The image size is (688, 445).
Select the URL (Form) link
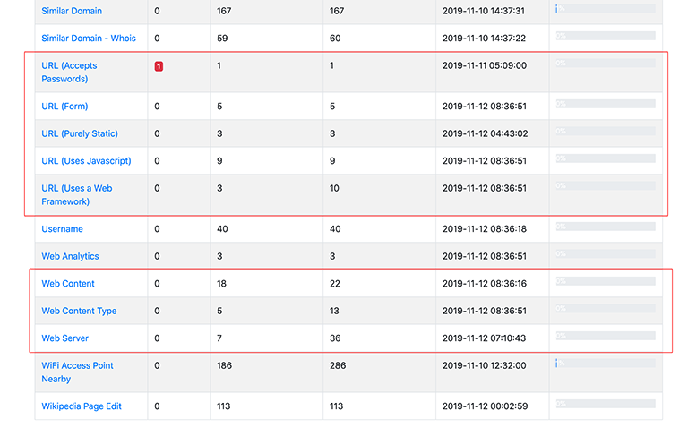point(64,107)
